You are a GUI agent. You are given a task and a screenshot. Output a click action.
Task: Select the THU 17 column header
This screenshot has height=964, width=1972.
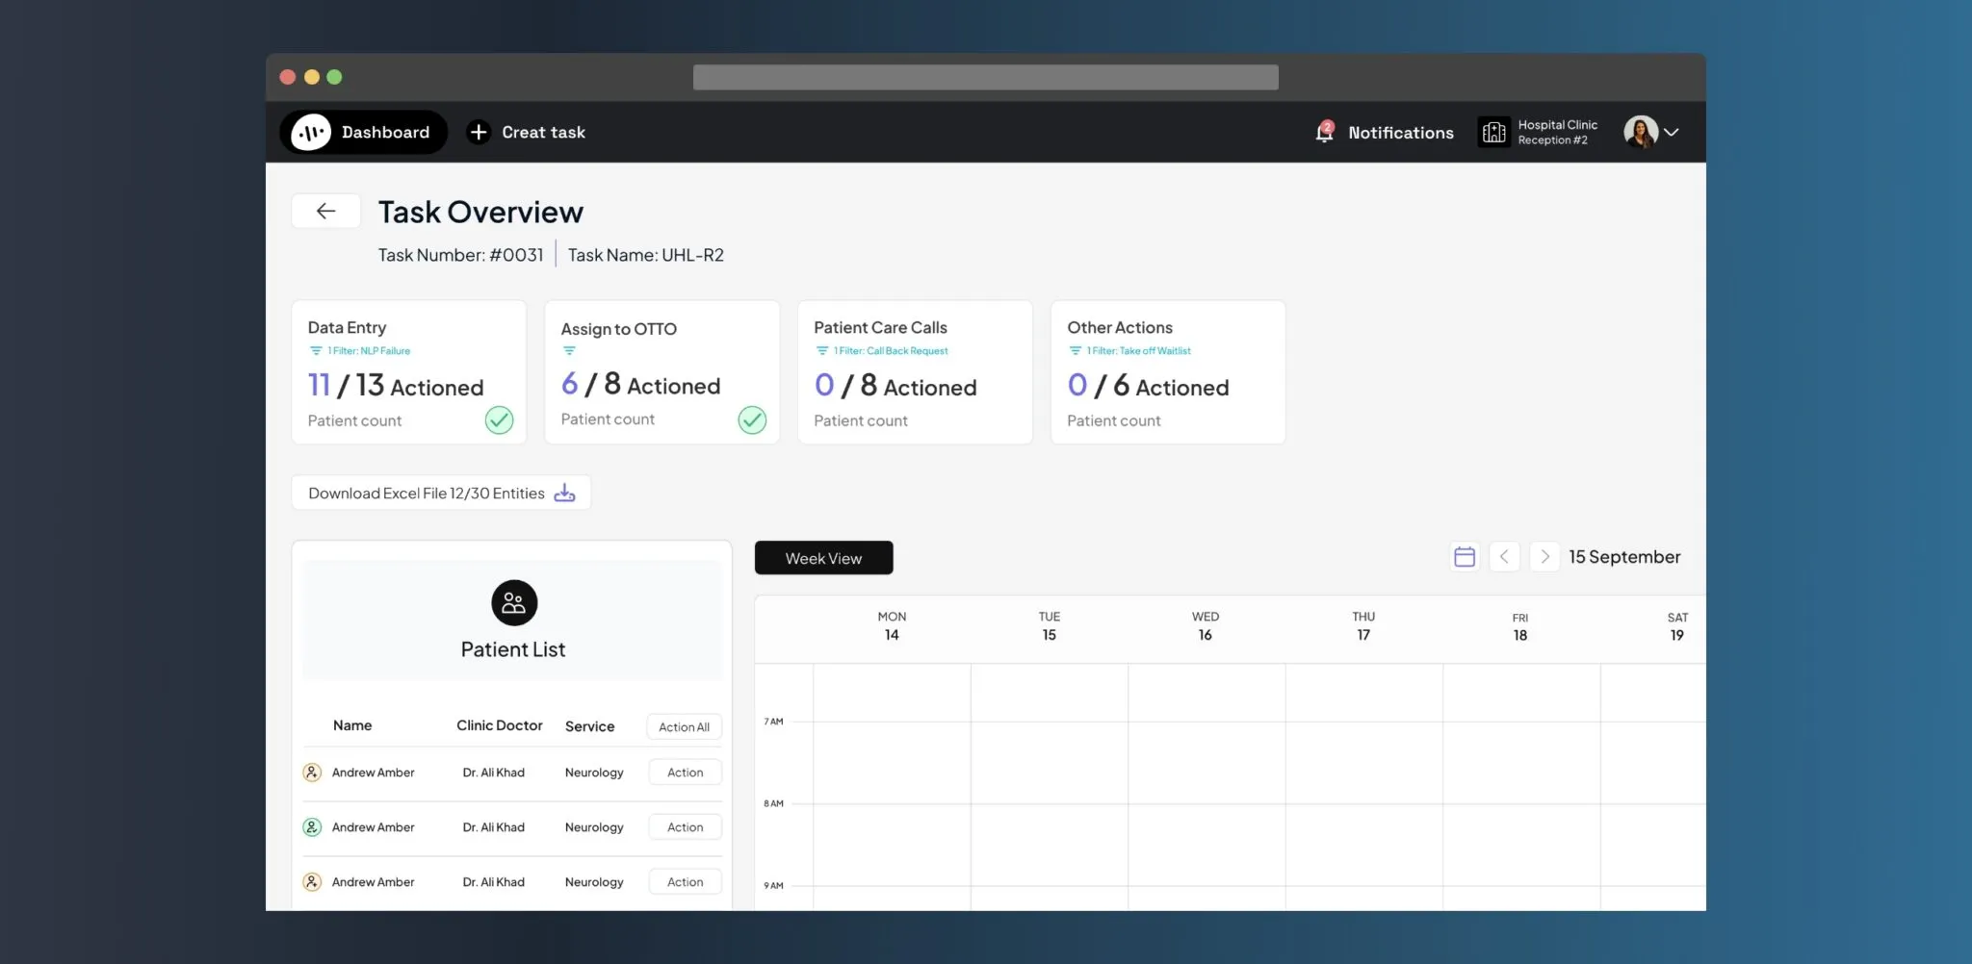click(1362, 625)
